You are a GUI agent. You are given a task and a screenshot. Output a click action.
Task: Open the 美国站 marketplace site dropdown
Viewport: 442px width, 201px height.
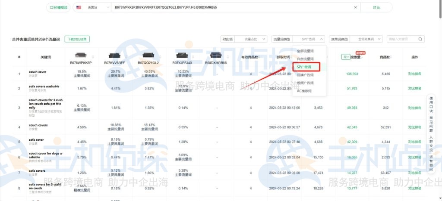[92, 8]
